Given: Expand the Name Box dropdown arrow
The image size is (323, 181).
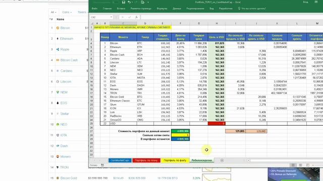Looking at the screenshot, I should tap(111, 17).
